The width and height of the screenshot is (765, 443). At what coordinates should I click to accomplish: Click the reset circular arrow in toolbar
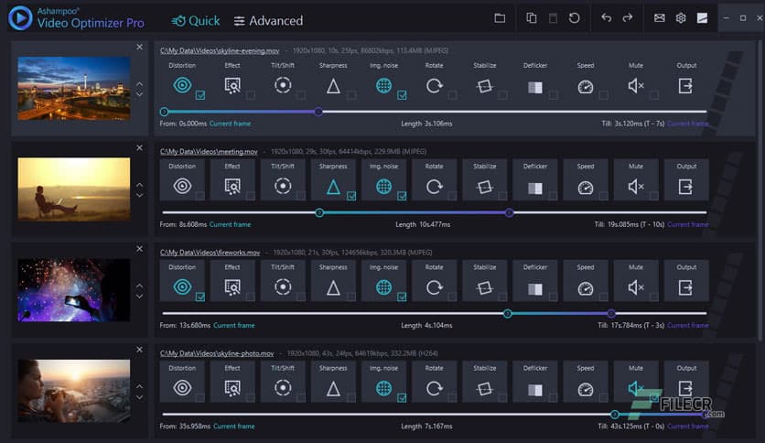pyautogui.click(x=575, y=18)
